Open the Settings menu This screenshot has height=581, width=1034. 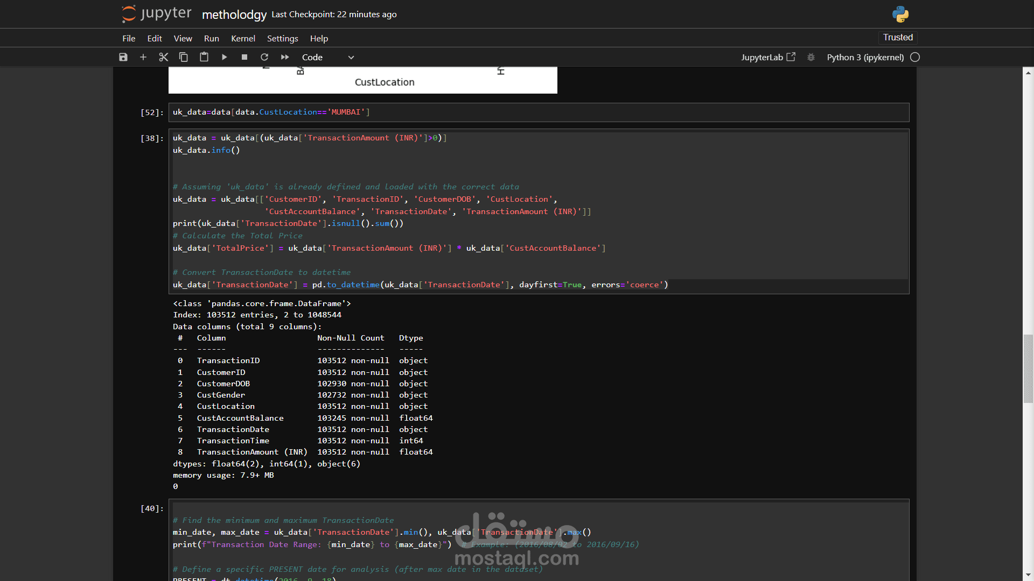pos(282,38)
